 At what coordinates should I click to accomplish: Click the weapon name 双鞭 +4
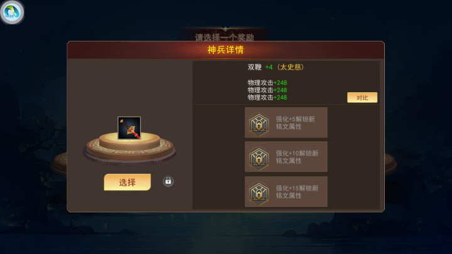[260, 67]
